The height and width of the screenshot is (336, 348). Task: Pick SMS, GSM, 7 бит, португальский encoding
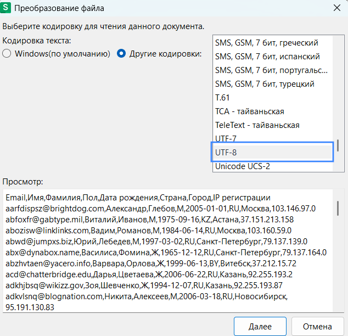coord(271,70)
